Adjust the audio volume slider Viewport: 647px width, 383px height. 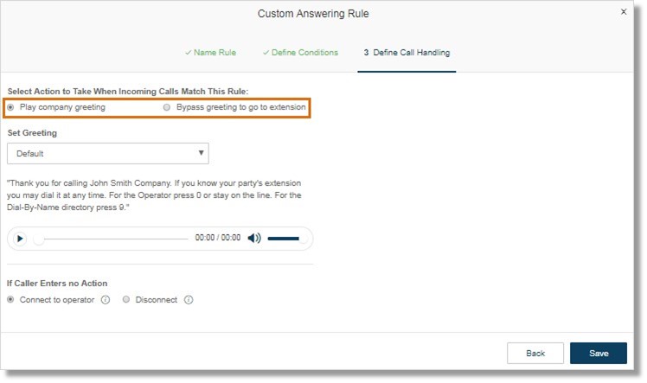[287, 239]
